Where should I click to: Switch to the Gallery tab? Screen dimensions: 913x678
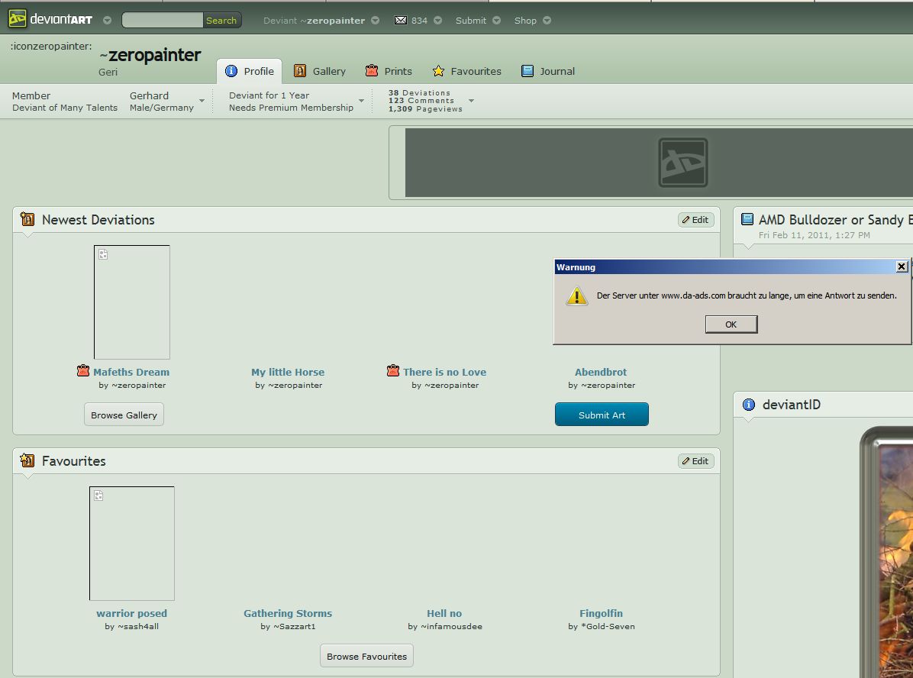[x=320, y=71]
